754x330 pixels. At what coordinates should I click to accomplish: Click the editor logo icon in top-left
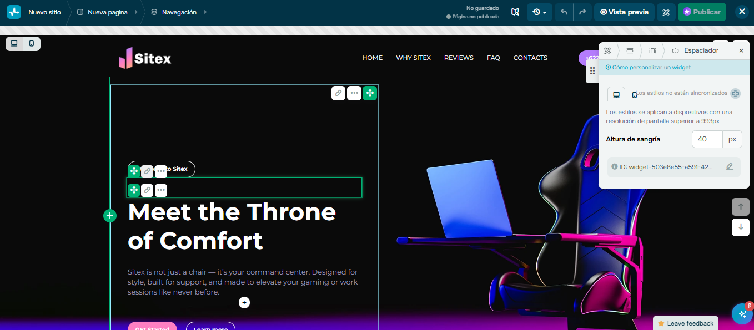14,12
